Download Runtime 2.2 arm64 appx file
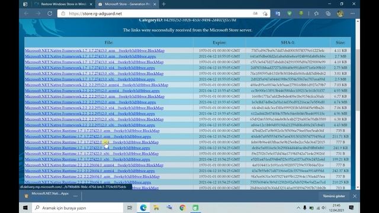This screenshot has height=213, width=379. coord(89,171)
